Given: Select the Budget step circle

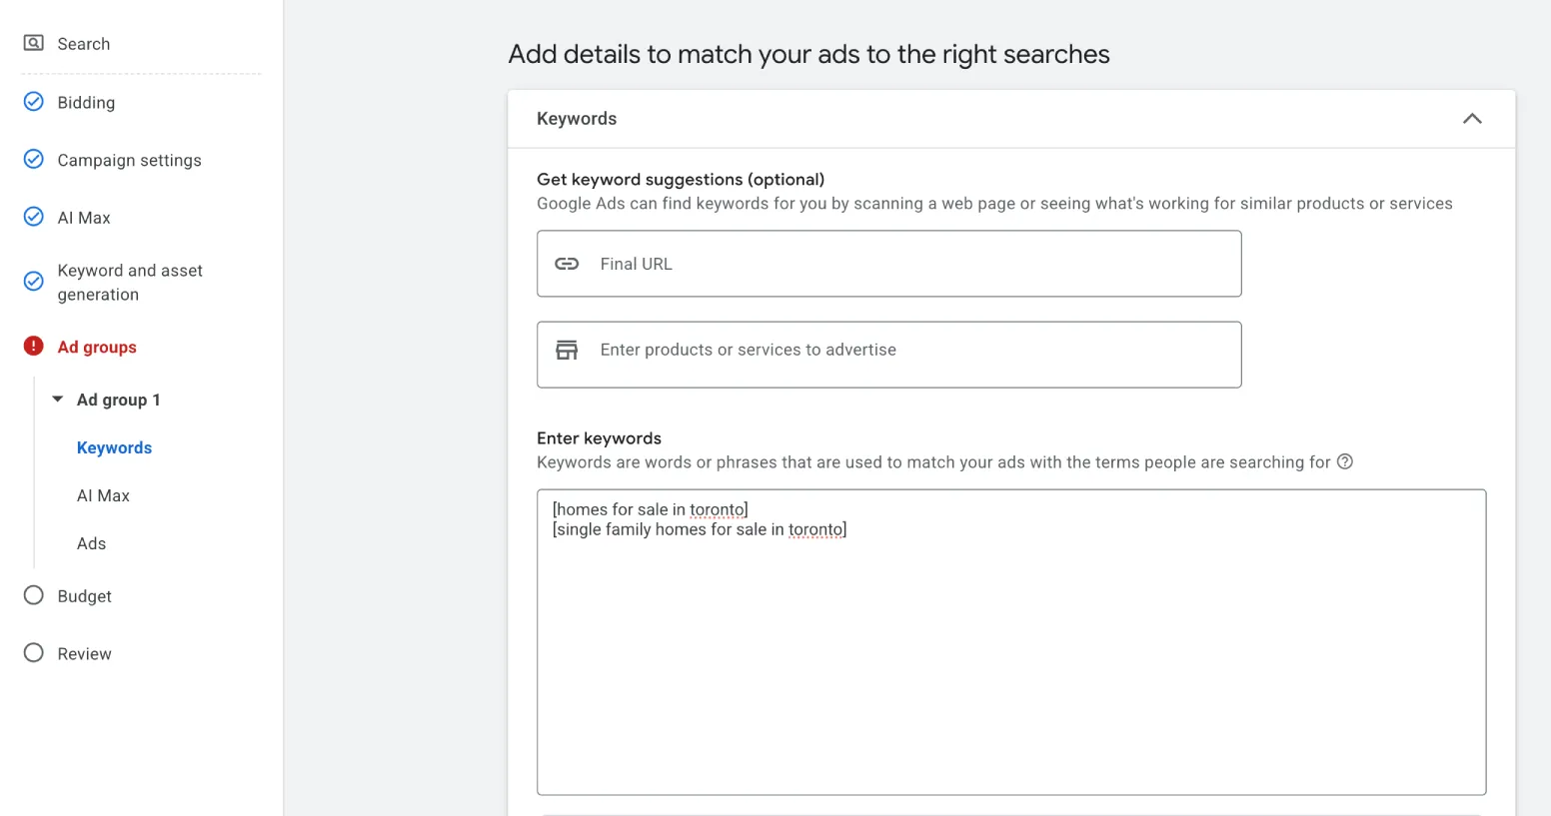Looking at the screenshot, I should [34, 595].
